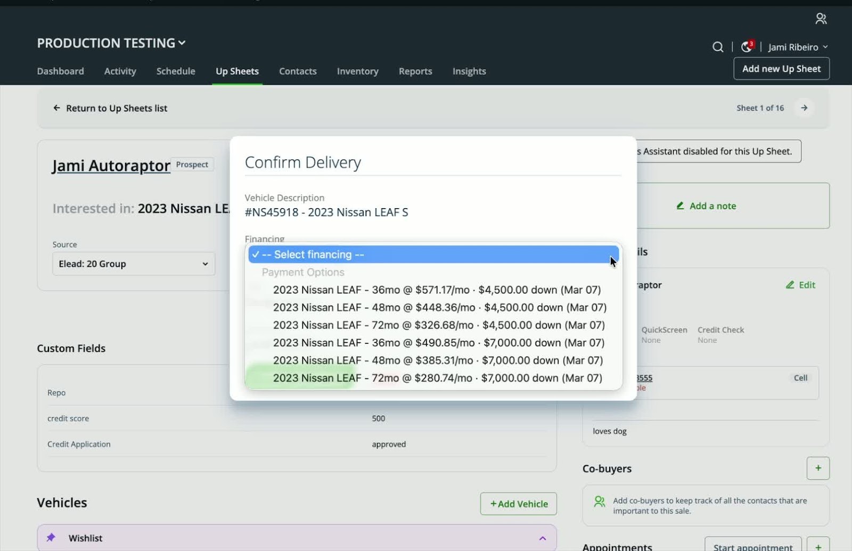
Task: Select 48mo @ $448.36/mo financing option
Action: pos(439,307)
